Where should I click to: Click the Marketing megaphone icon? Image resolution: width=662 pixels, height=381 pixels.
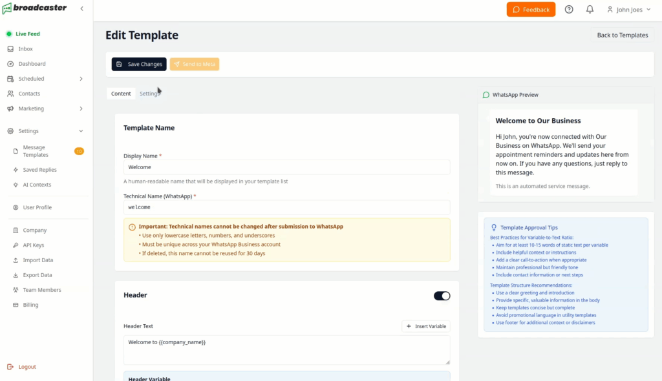click(x=10, y=109)
